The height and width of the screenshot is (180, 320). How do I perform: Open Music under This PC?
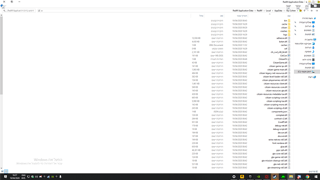[x=310, y=51]
